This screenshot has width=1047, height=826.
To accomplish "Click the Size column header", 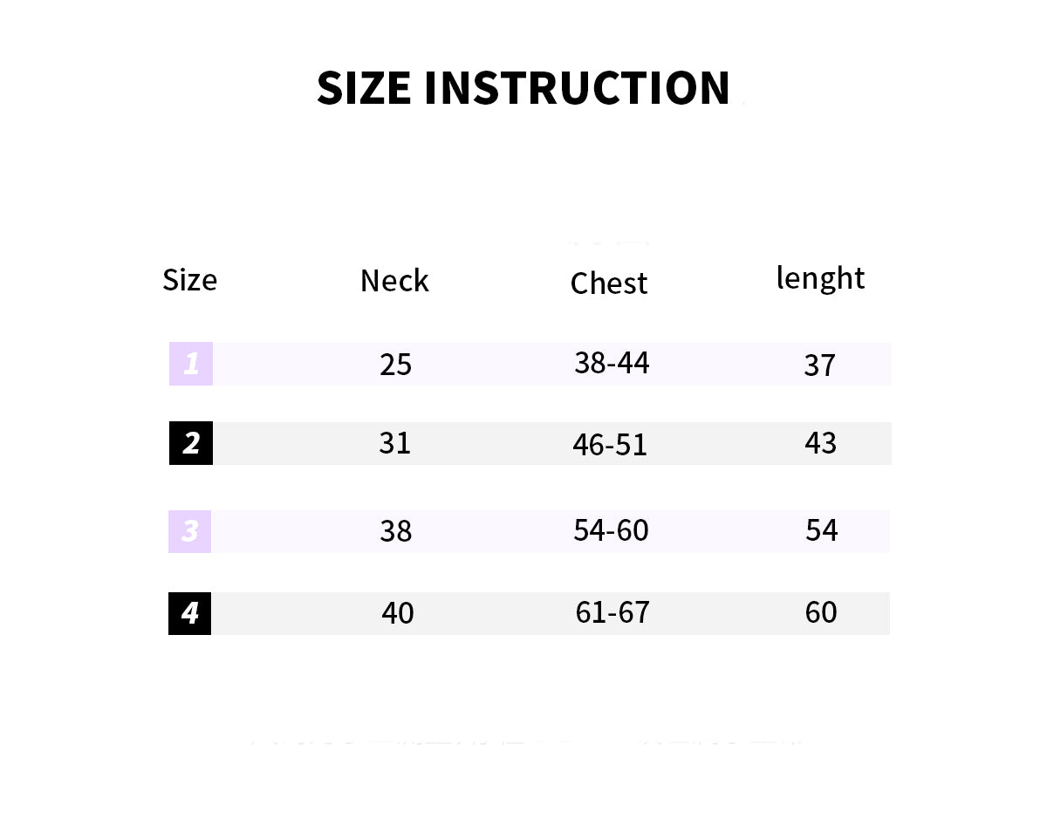I will tap(189, 280).
